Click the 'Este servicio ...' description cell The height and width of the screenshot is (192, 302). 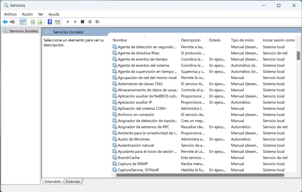point(193,158)
